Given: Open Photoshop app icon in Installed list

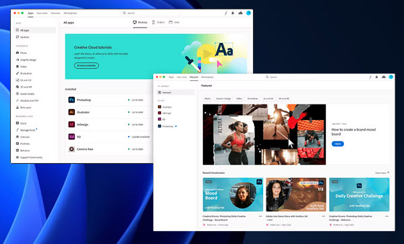Looking at the screenshot, I should tap(71, 100).
